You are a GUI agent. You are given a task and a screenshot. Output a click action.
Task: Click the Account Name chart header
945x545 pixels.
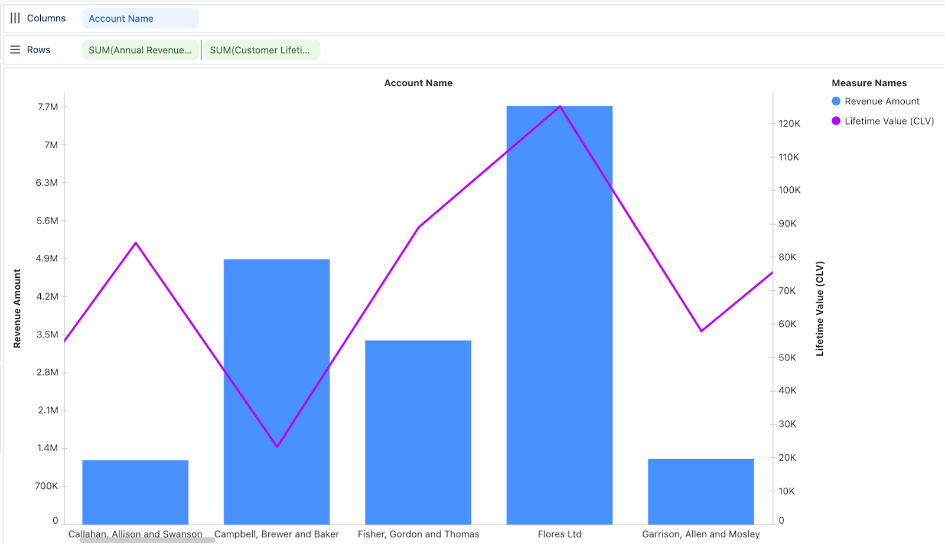tap(418, 83)
